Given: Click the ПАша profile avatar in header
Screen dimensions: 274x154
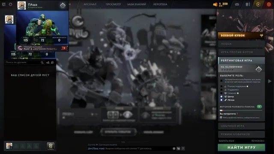Looking at the screenshot, I should (22, 6).
